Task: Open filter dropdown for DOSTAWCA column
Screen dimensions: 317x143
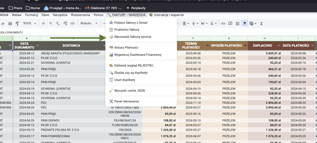Action: (x=105, y=46)
